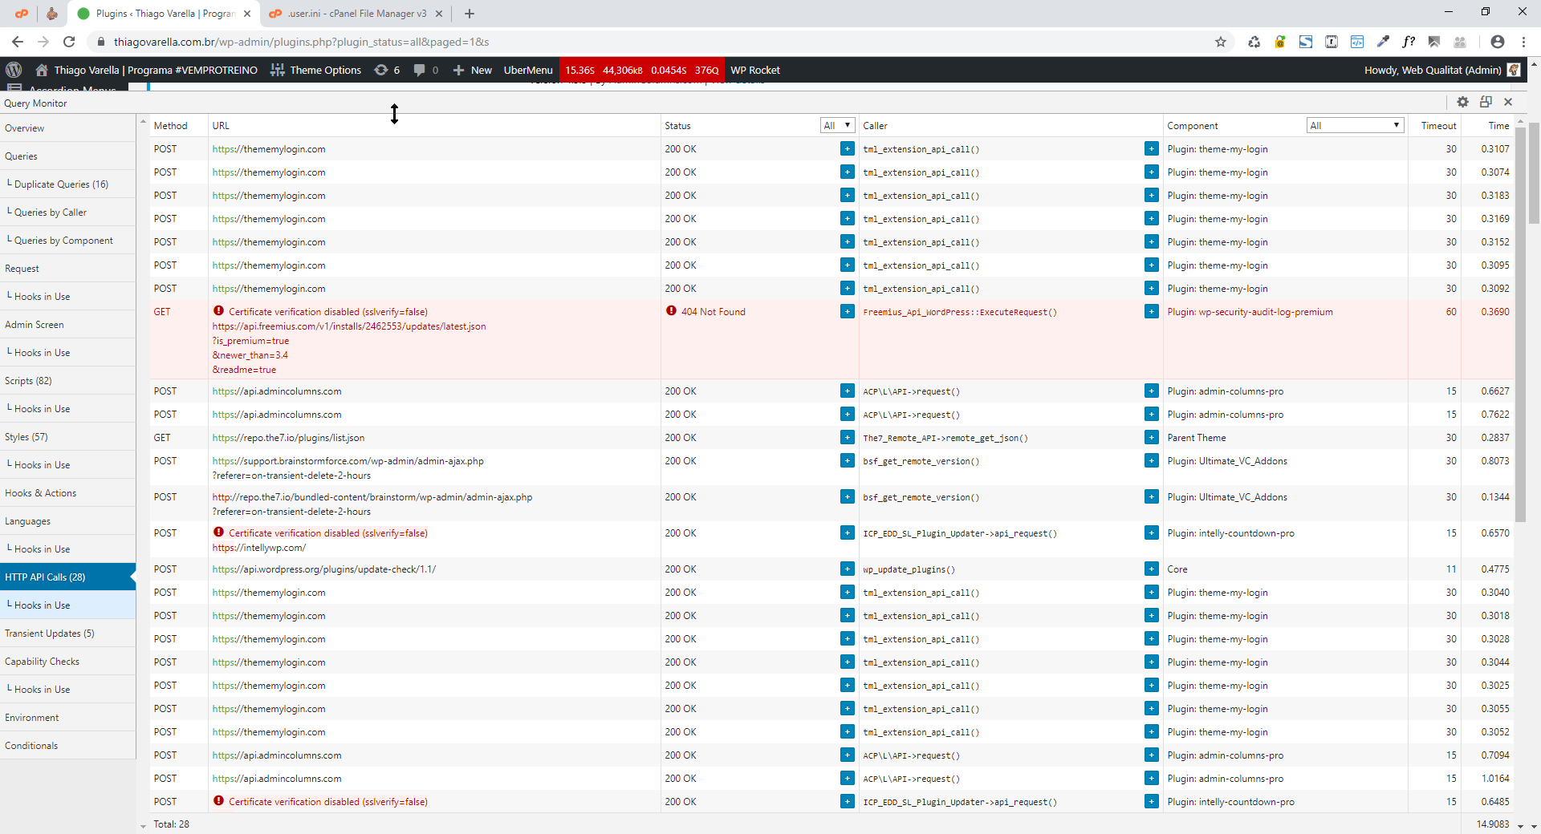Click the Query Monitor panel position toggle icon
The height and width of the screenshot is (834, 1541).
pyautogui.click(x=1486, y=102)
